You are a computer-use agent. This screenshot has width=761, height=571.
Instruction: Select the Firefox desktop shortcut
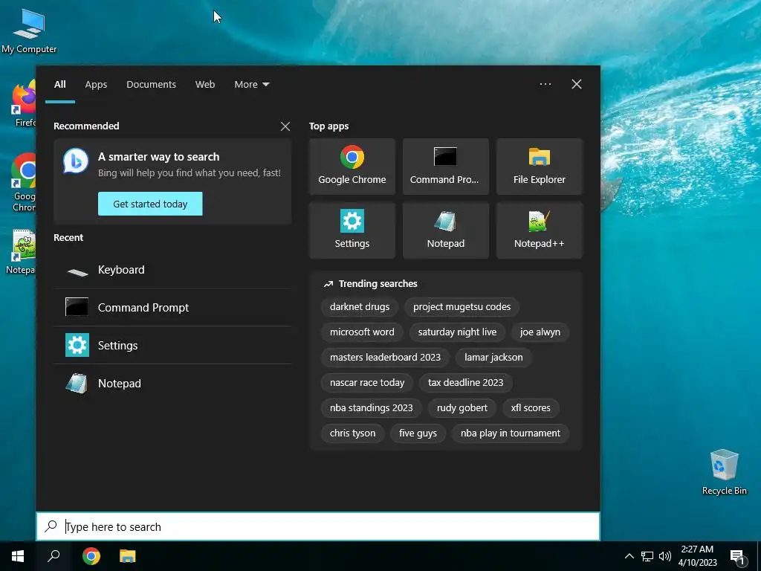[x=23, y=103]
